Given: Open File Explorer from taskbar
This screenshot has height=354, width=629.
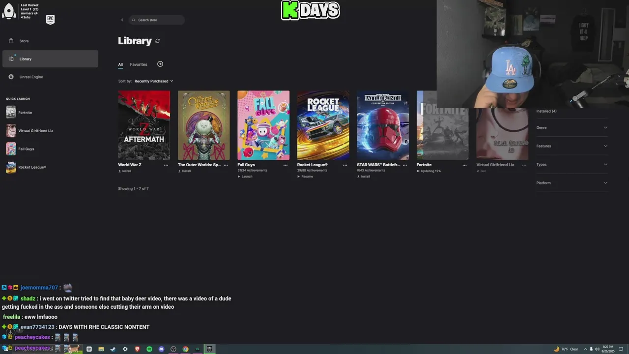Looking at the screenshot, I should point(101,349).
